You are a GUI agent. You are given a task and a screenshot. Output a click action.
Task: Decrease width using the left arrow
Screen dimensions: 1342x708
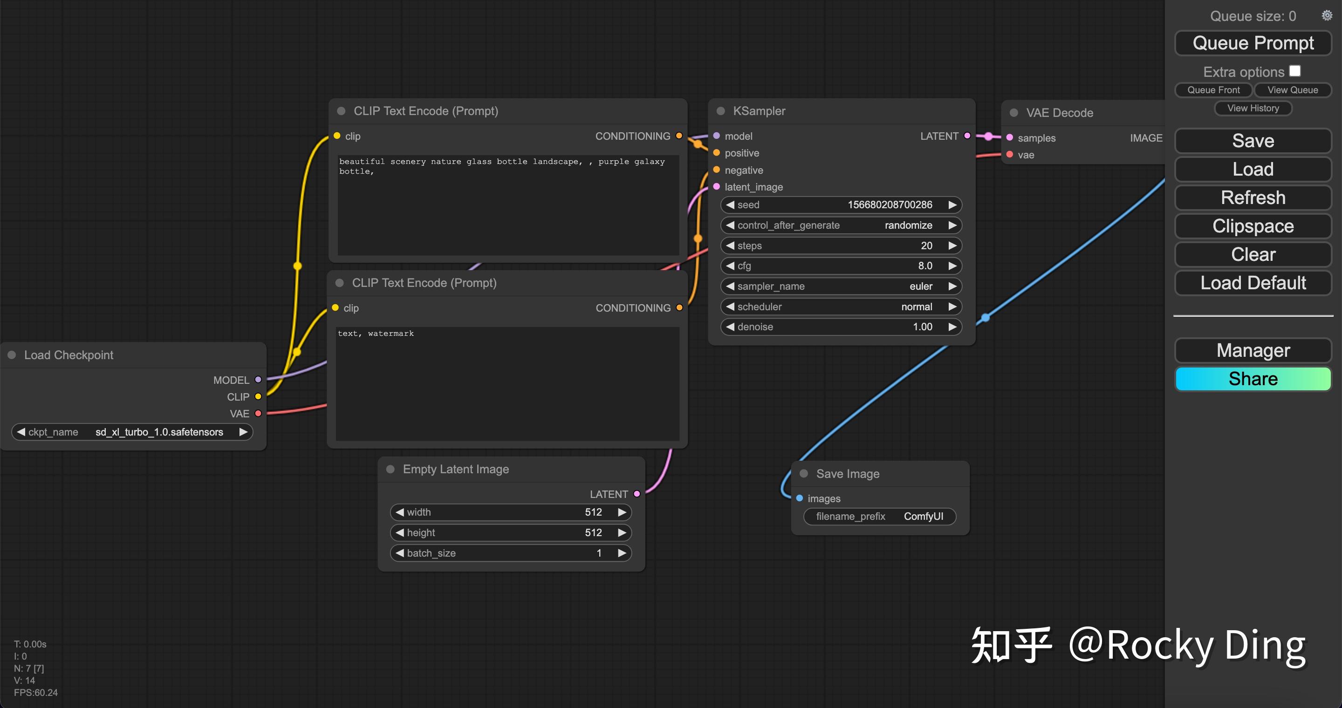(x=400, y=512)
